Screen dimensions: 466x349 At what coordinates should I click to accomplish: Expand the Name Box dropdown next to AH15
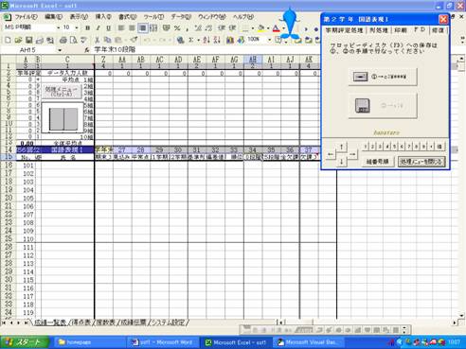[x=60, y=50]
